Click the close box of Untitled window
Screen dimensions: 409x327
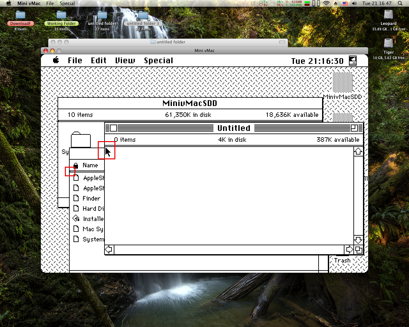(113, 128)
